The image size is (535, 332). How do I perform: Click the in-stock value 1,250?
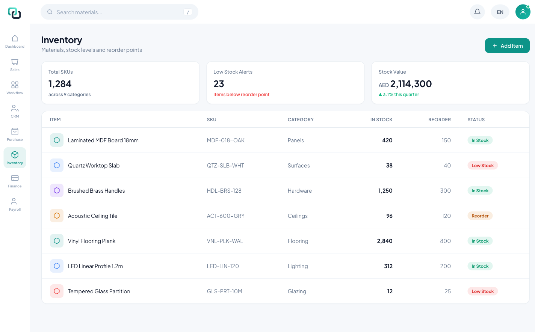[x=385, y=191]
